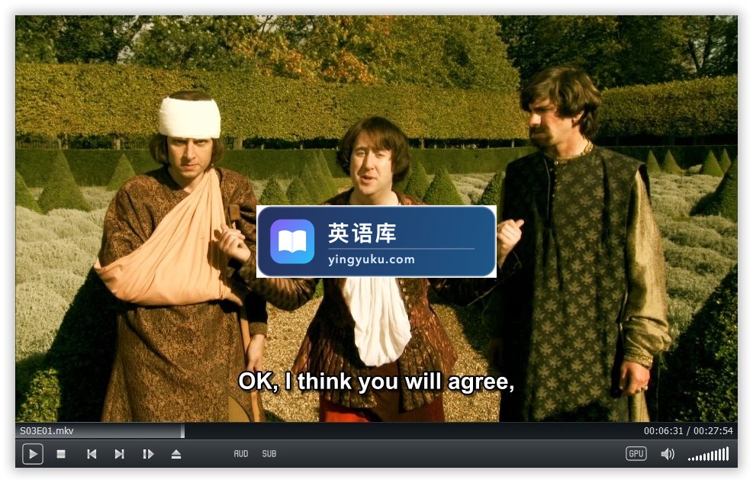The width and height of the screenshot is (753, 483).
Task: Skip to the previous file
Action: click(x=92, y=454)
